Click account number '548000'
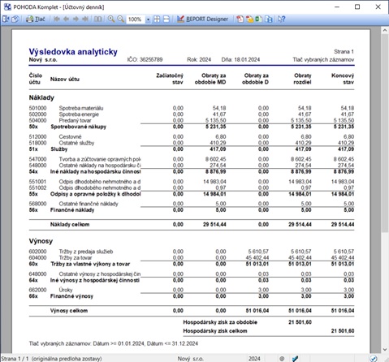This screenshot has width=389, height=362. (37, 166)
